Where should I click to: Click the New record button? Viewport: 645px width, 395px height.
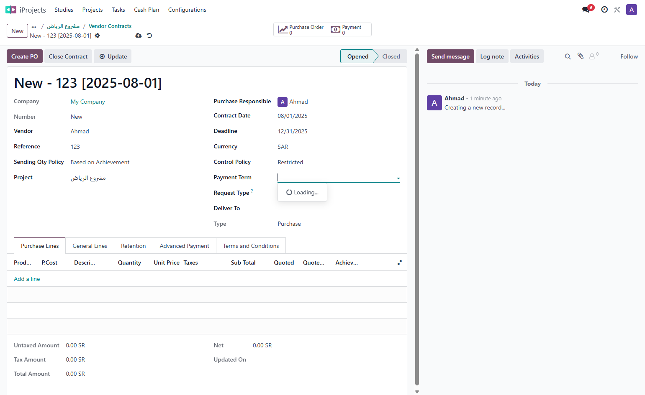[18, 31]
